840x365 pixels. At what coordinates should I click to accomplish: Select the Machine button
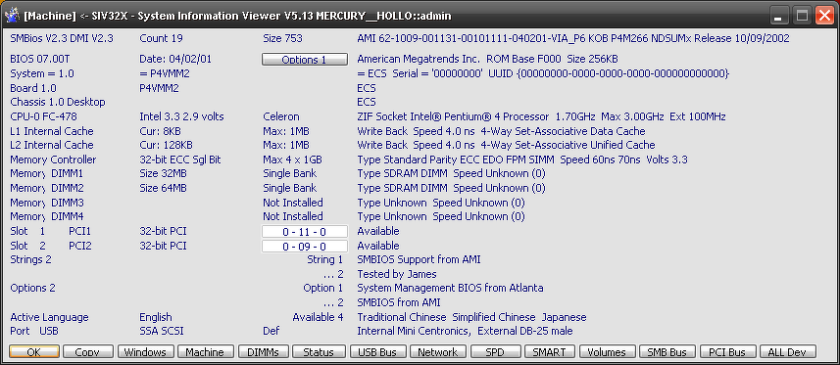206,351
